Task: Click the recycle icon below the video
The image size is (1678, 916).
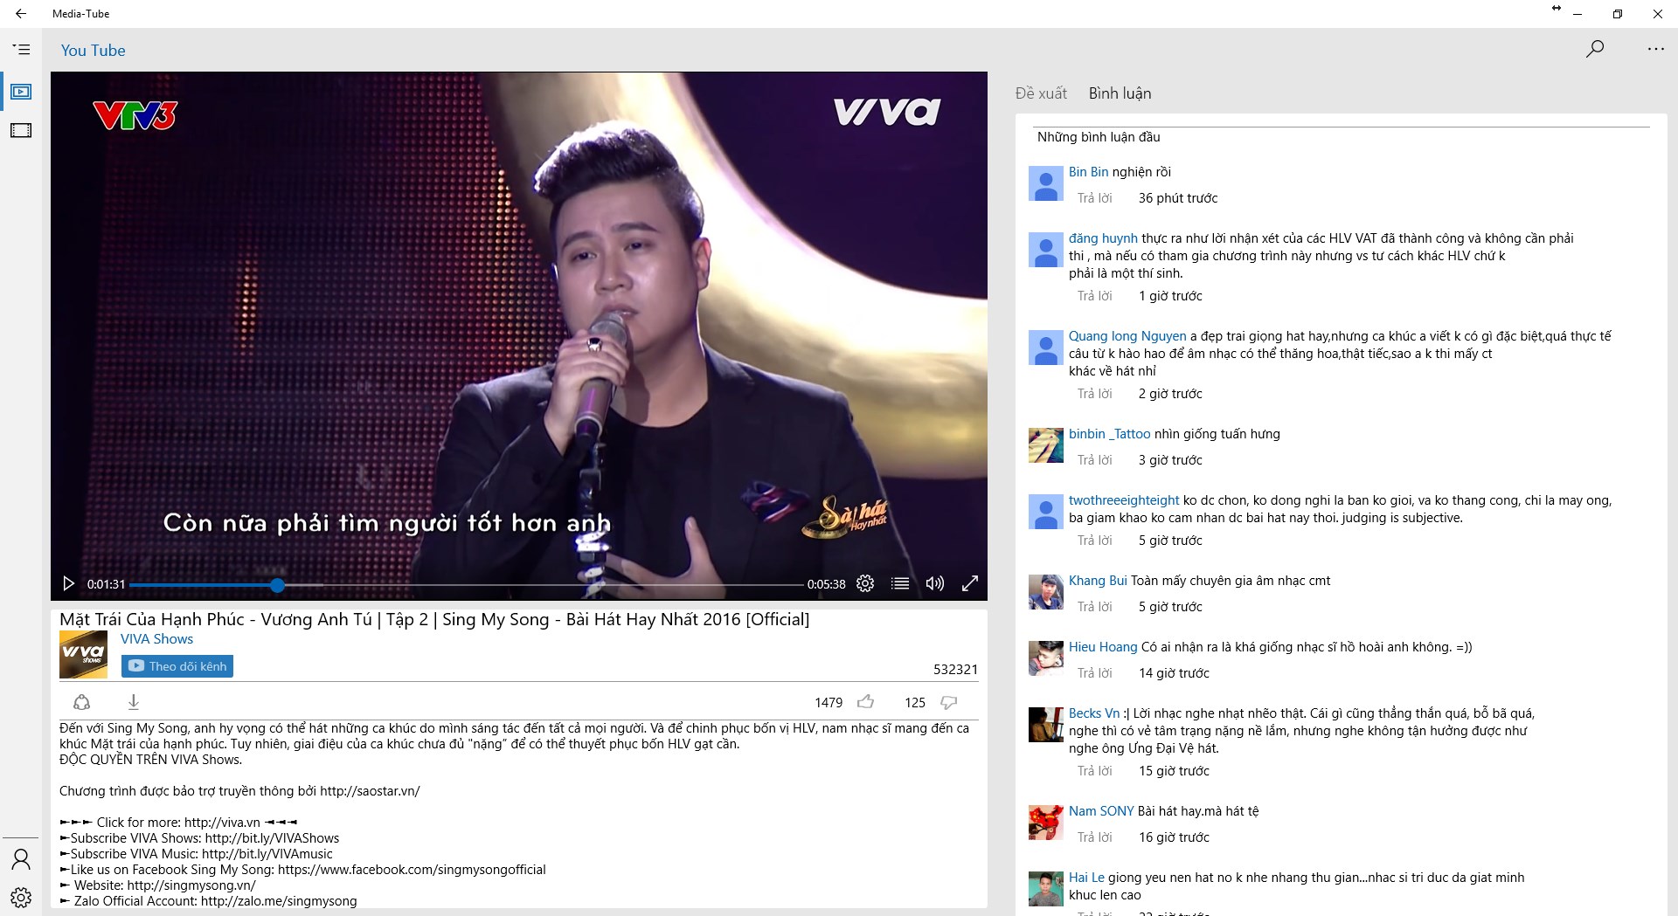Action: click(81, 702)
